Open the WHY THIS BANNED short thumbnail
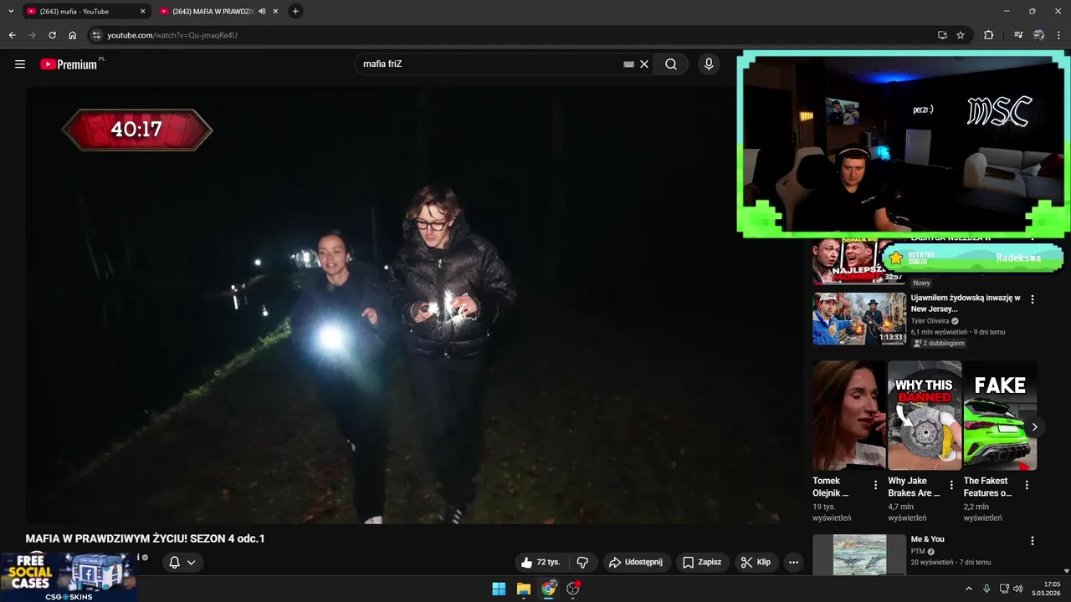 [x=925, y=416]
